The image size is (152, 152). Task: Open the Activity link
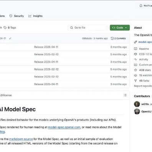144,59
